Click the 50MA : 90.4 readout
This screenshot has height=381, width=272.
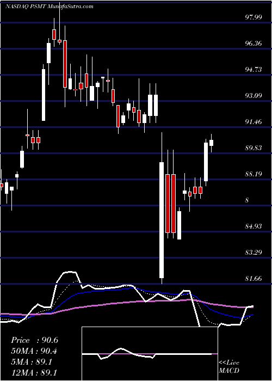[x=34, y=351]
